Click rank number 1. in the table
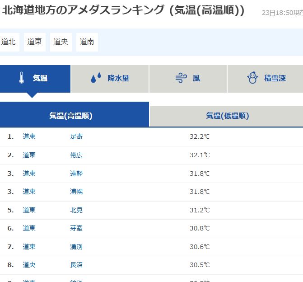 coord(11,137)
